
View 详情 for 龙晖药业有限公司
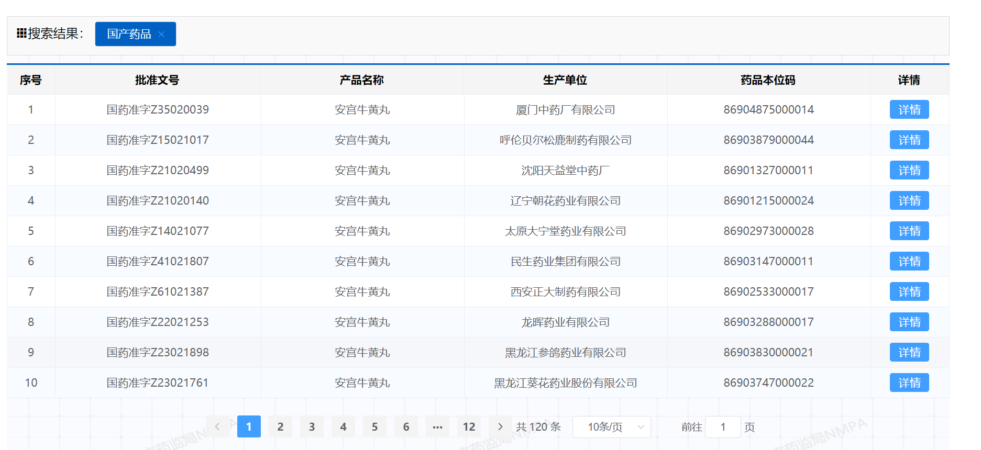(x=909, y=322)
